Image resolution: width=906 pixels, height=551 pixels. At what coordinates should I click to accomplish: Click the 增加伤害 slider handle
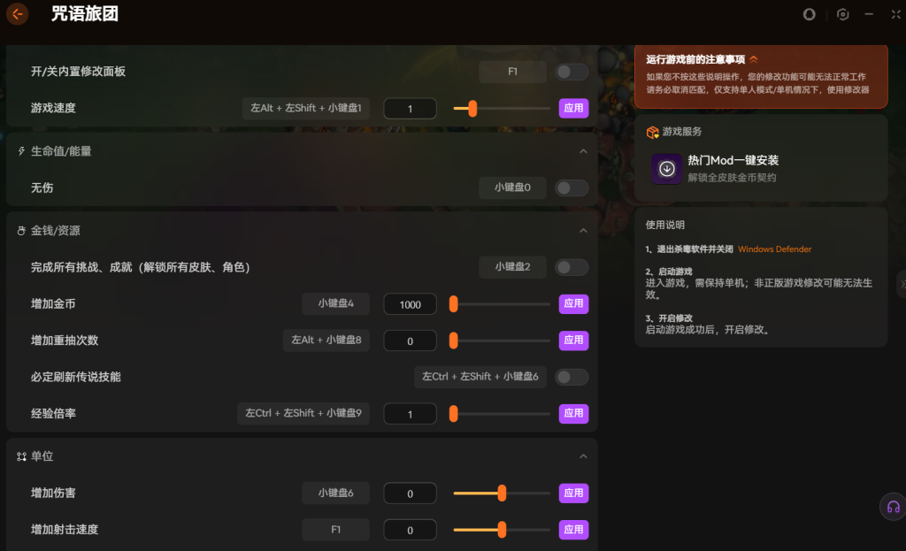click(x=502, y=494)
